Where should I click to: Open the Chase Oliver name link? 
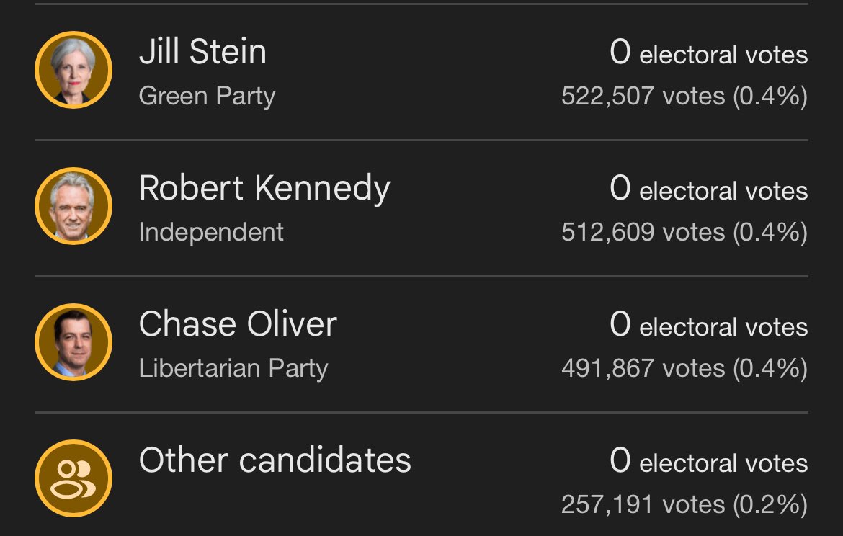(238, 324)
